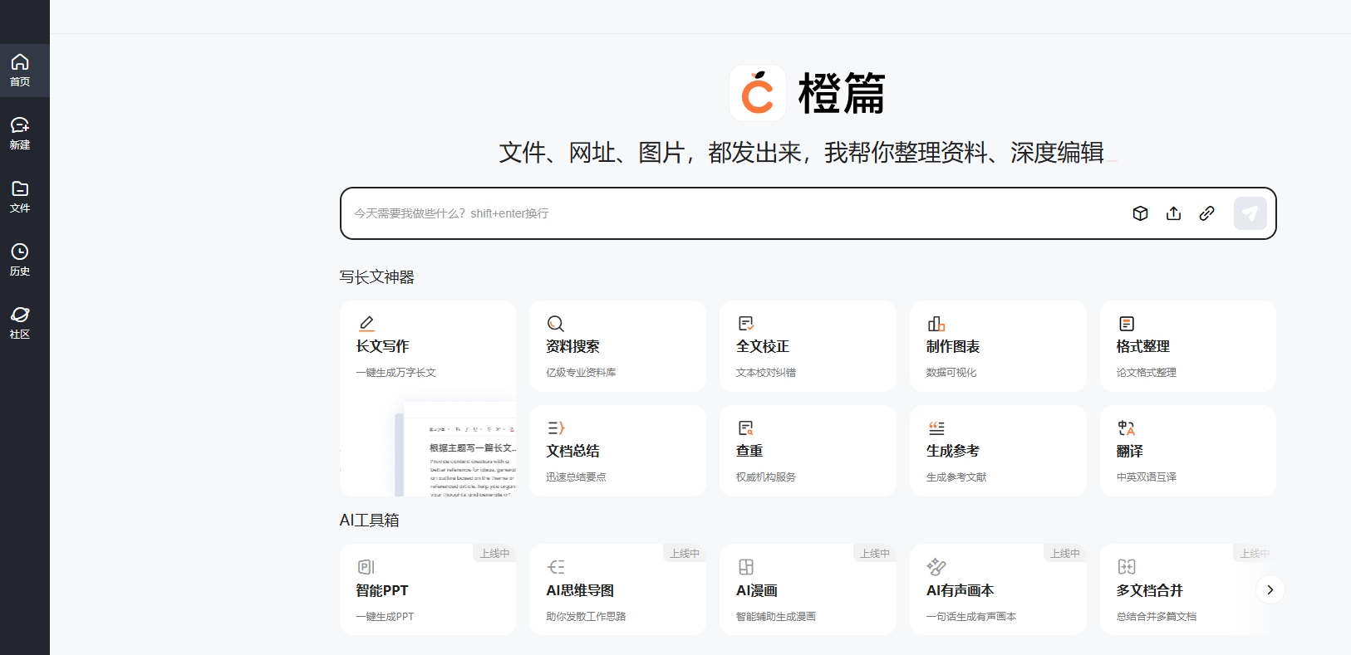Viewport: 1351px width, 655px height.
Task: Click the 多文档合并 title text
Action: pos(1150,590)
